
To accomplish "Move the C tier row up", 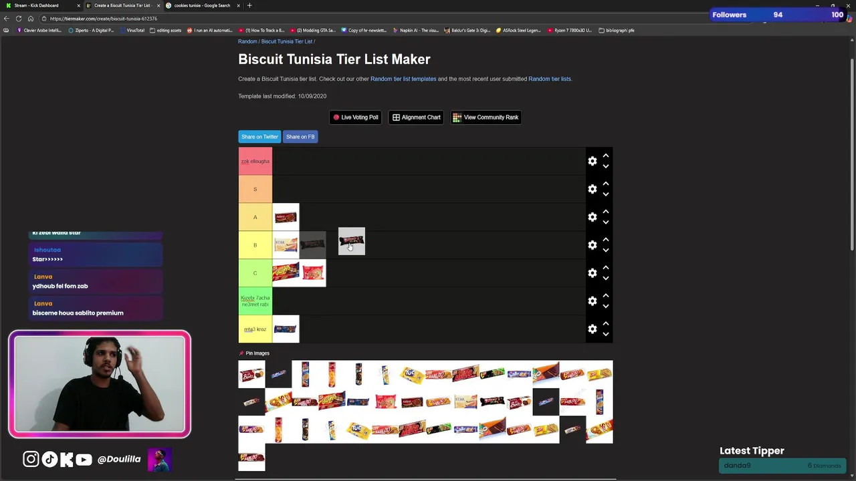I will tap(606, 268).
